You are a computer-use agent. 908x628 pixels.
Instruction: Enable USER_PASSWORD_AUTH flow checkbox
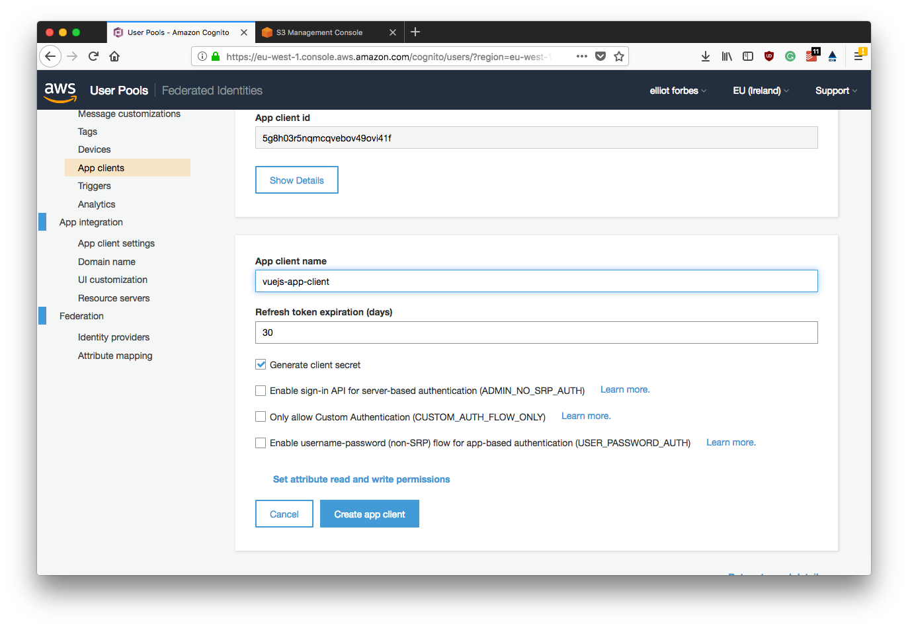pyautogui.click(x=261, y=443)
